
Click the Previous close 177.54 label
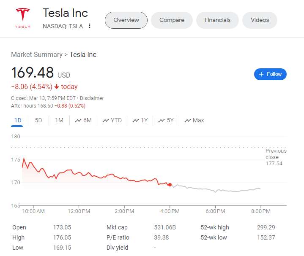tap(276, 157)
